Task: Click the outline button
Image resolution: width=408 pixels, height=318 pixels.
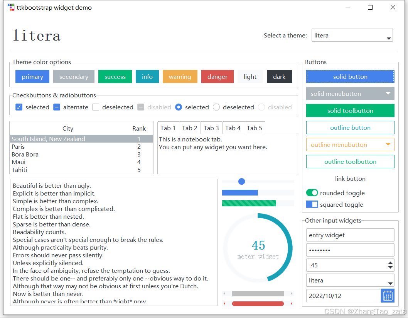Action: (350, 128)
